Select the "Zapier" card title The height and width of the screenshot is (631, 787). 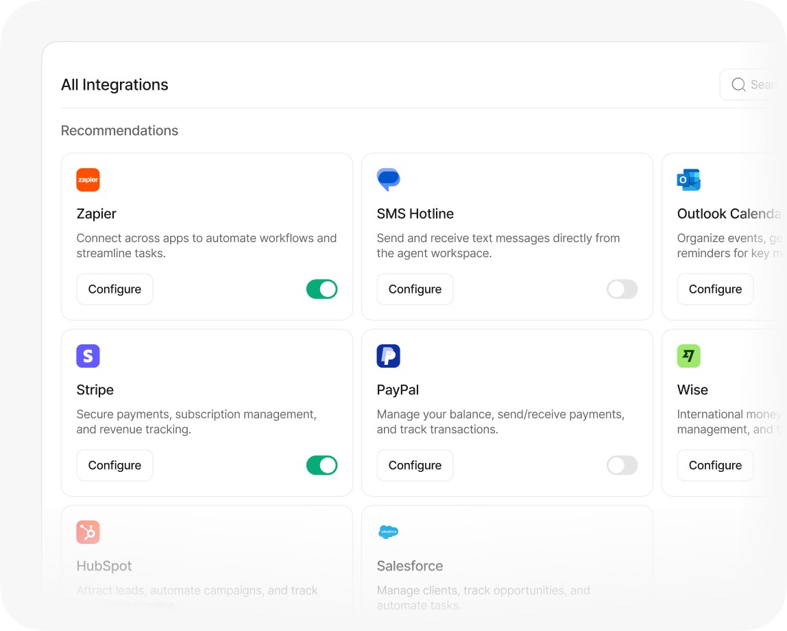click(x=97, y=214)
